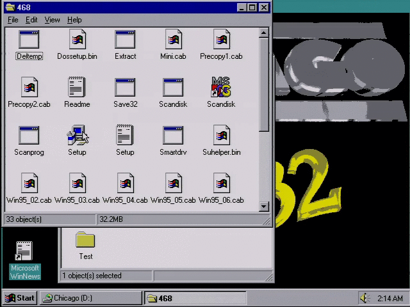Click the volume speaker tray icon
Screen dimensions: 410x307
pyautogui.click(x=365, y=298)
